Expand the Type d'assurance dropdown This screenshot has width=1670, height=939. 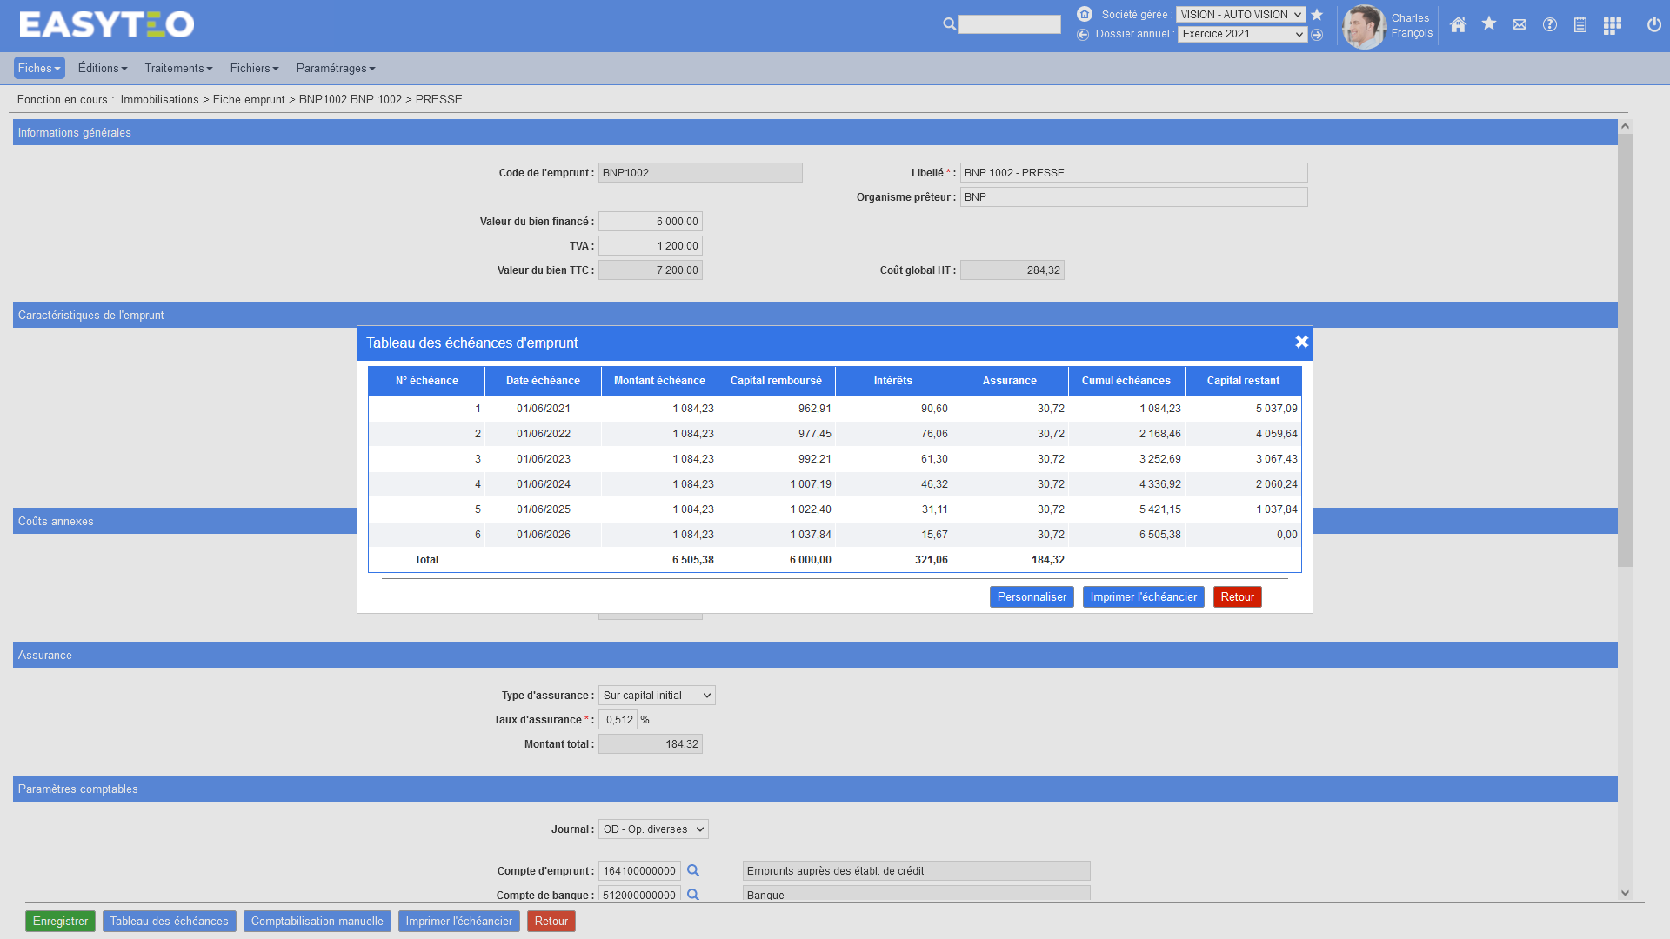(657, 696)
